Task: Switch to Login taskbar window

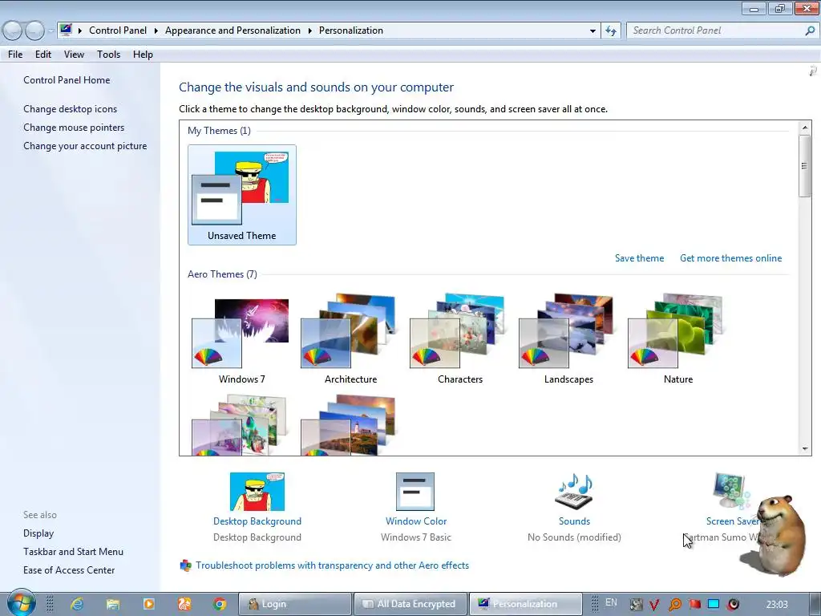Action: (x=295, y=604)
